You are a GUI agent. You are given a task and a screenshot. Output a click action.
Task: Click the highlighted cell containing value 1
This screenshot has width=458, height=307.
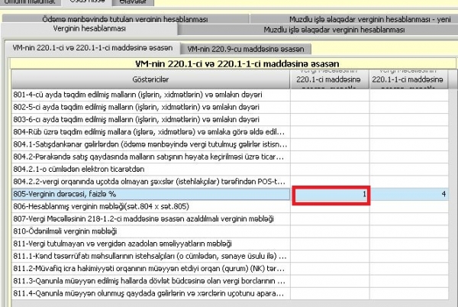[331, 195]
